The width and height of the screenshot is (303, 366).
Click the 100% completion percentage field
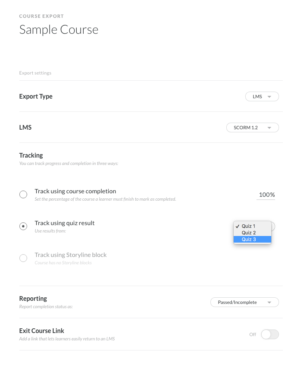(266, 195)
